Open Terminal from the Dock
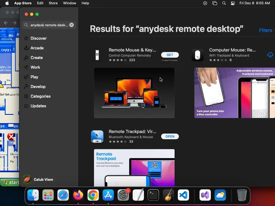The width and height of the screenshot is (275, 206). click(x=153, y=195)
